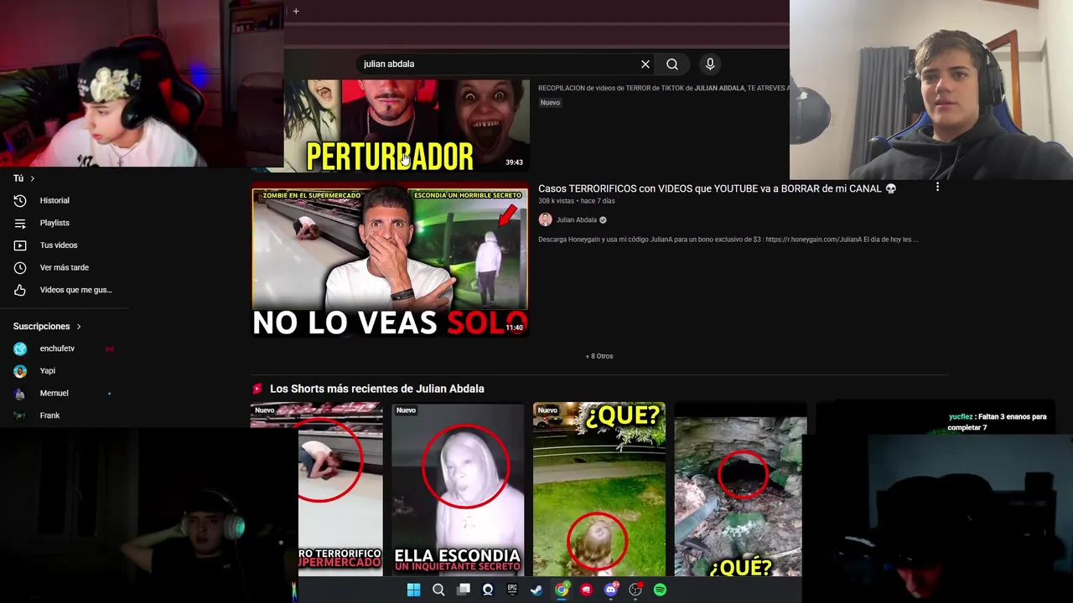This screenshot has width=1073, height=603.
Task: Click the enchufetv channel avatar
Action: 20,348
